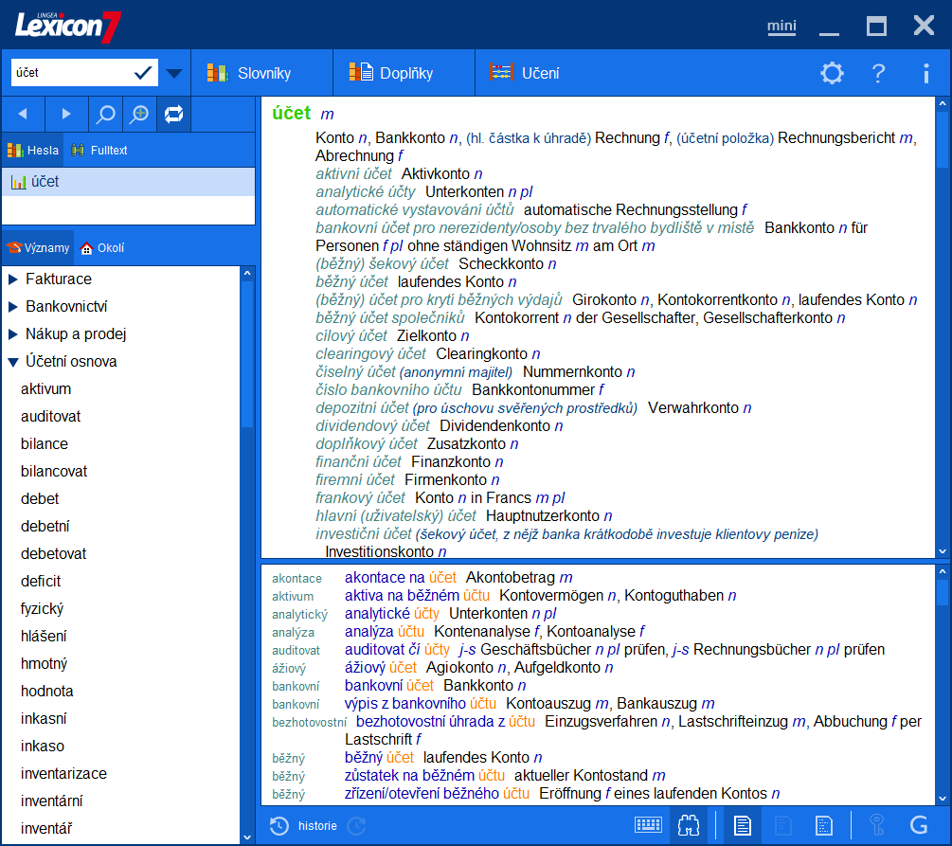Click the mini link at top right
The image size is (952, 846).
point(781,26)
